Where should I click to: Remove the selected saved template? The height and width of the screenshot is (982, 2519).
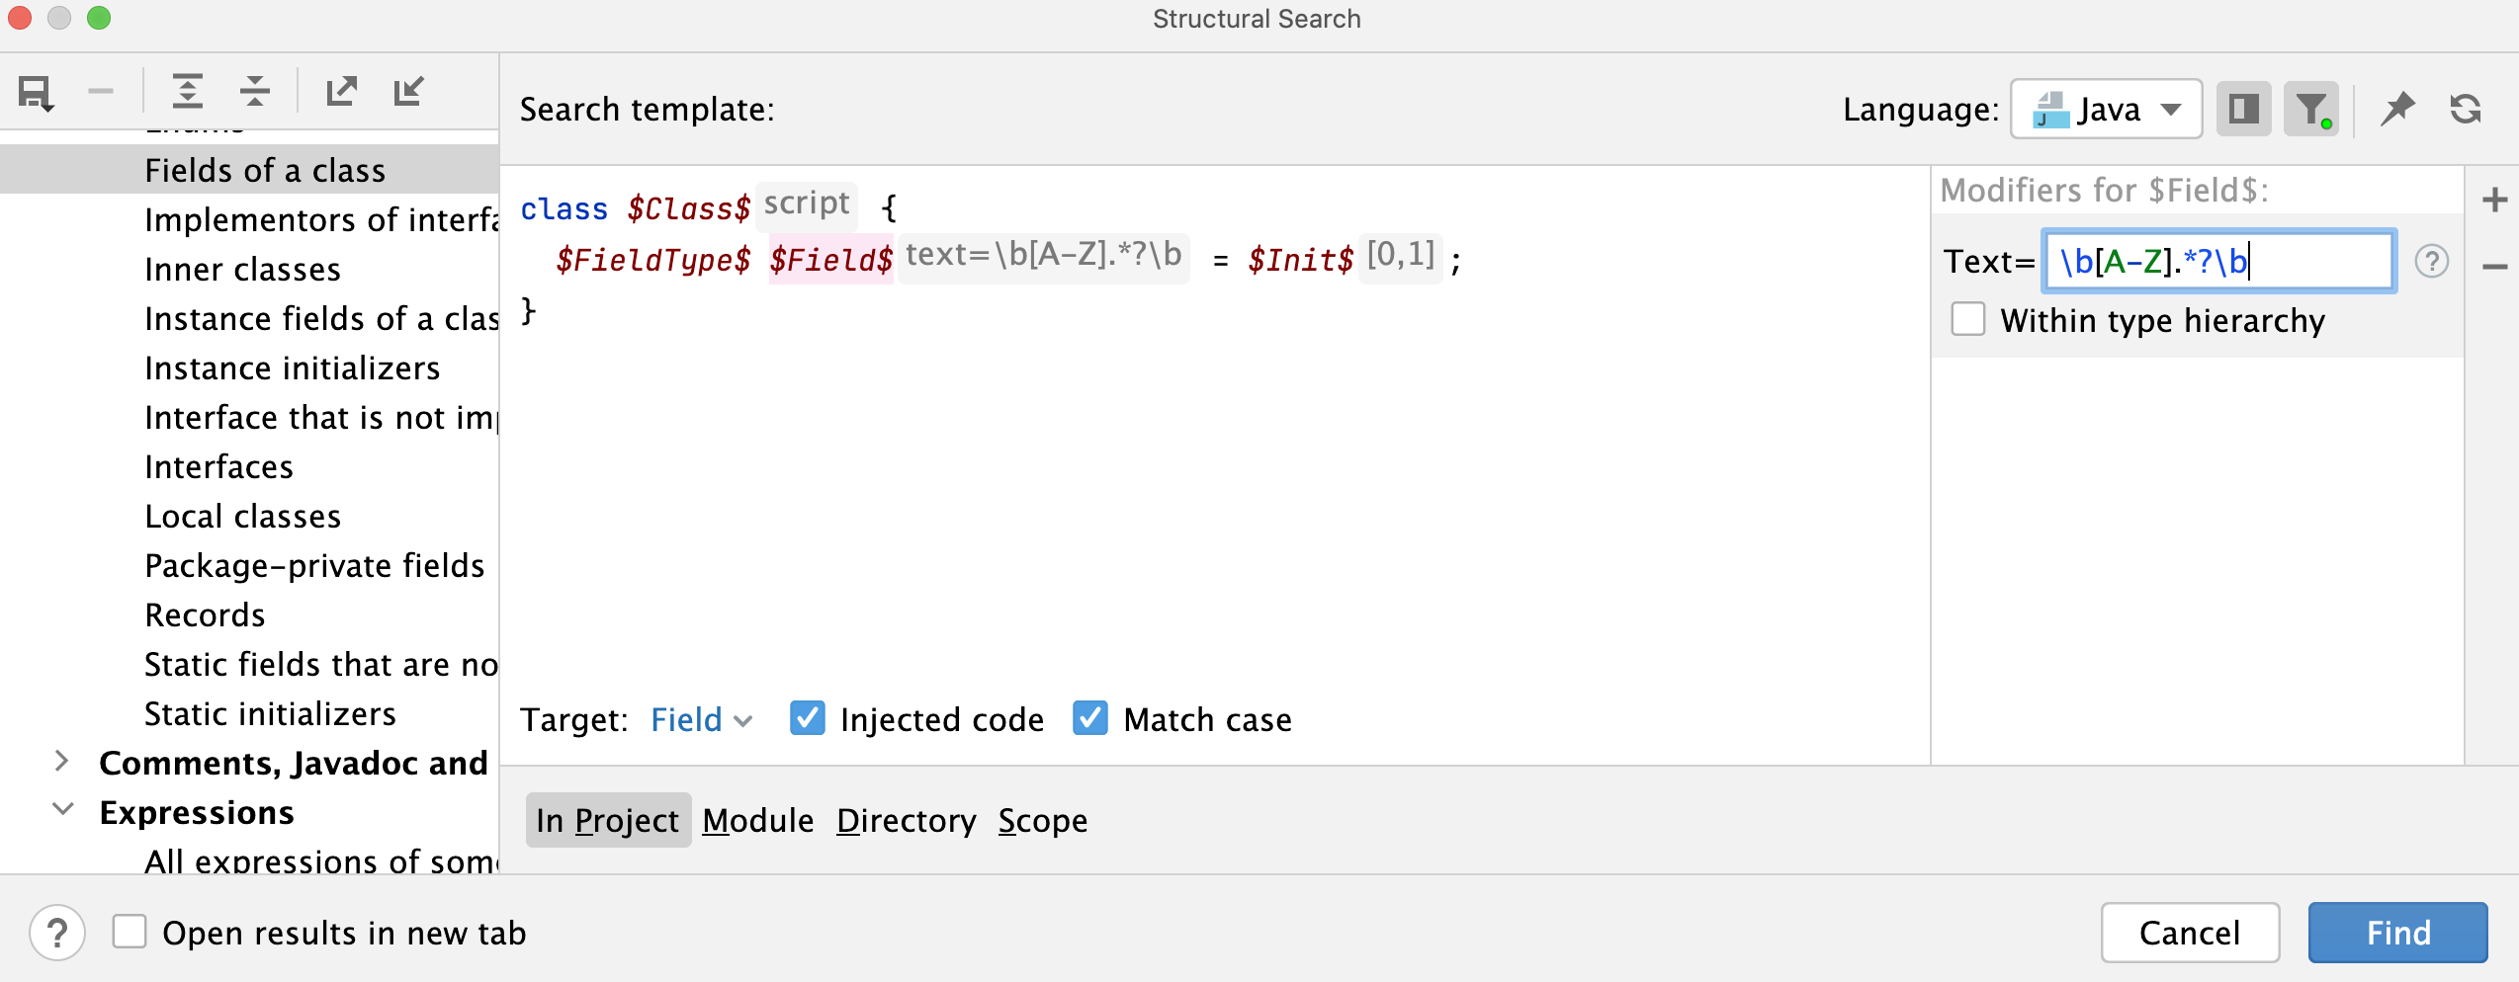click(x=102, y=92)
